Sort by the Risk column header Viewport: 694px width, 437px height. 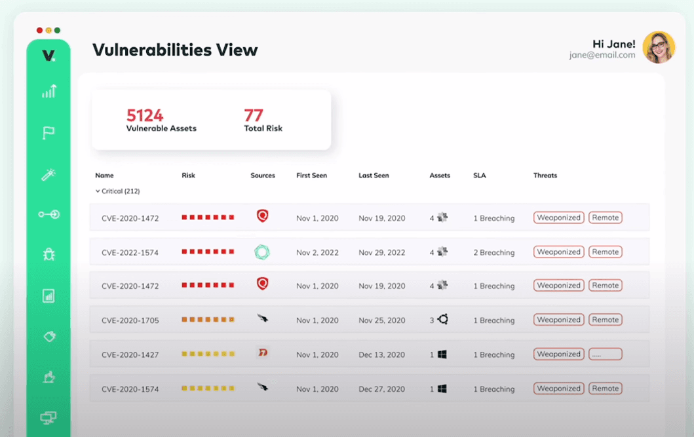[188, 176]
